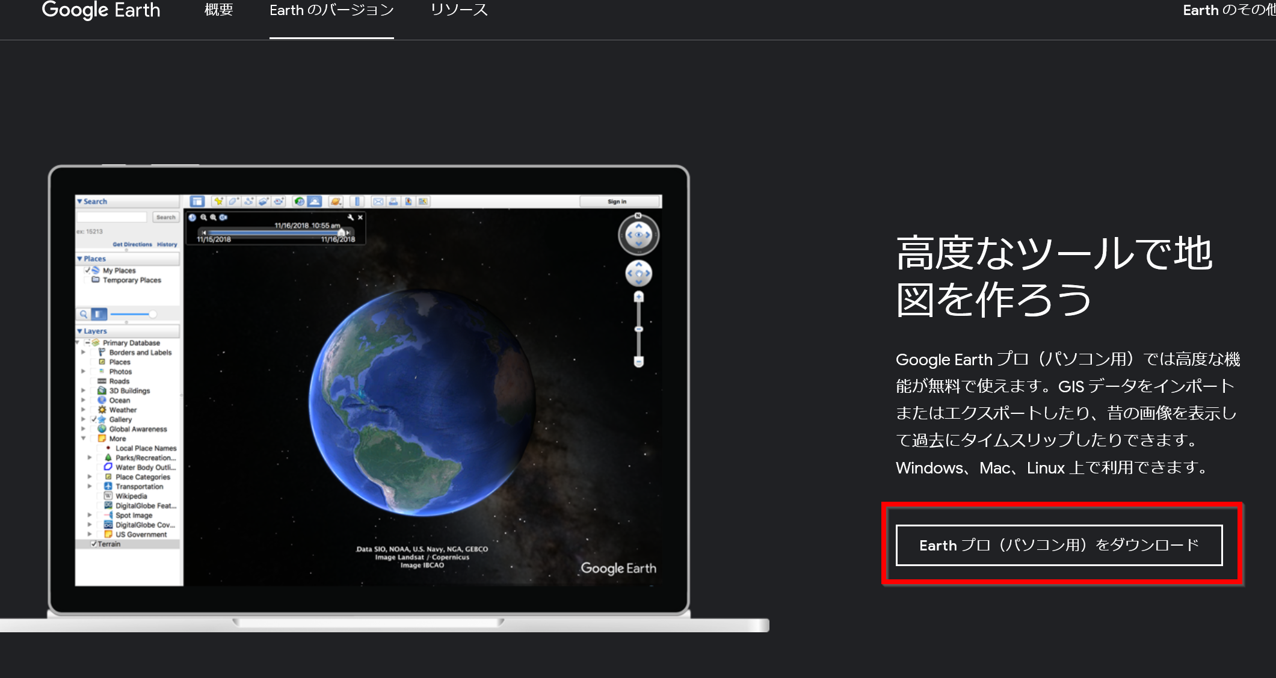Toggle the Global Awareness checkbox
The image size is (1276, 678).
[93, 429]
